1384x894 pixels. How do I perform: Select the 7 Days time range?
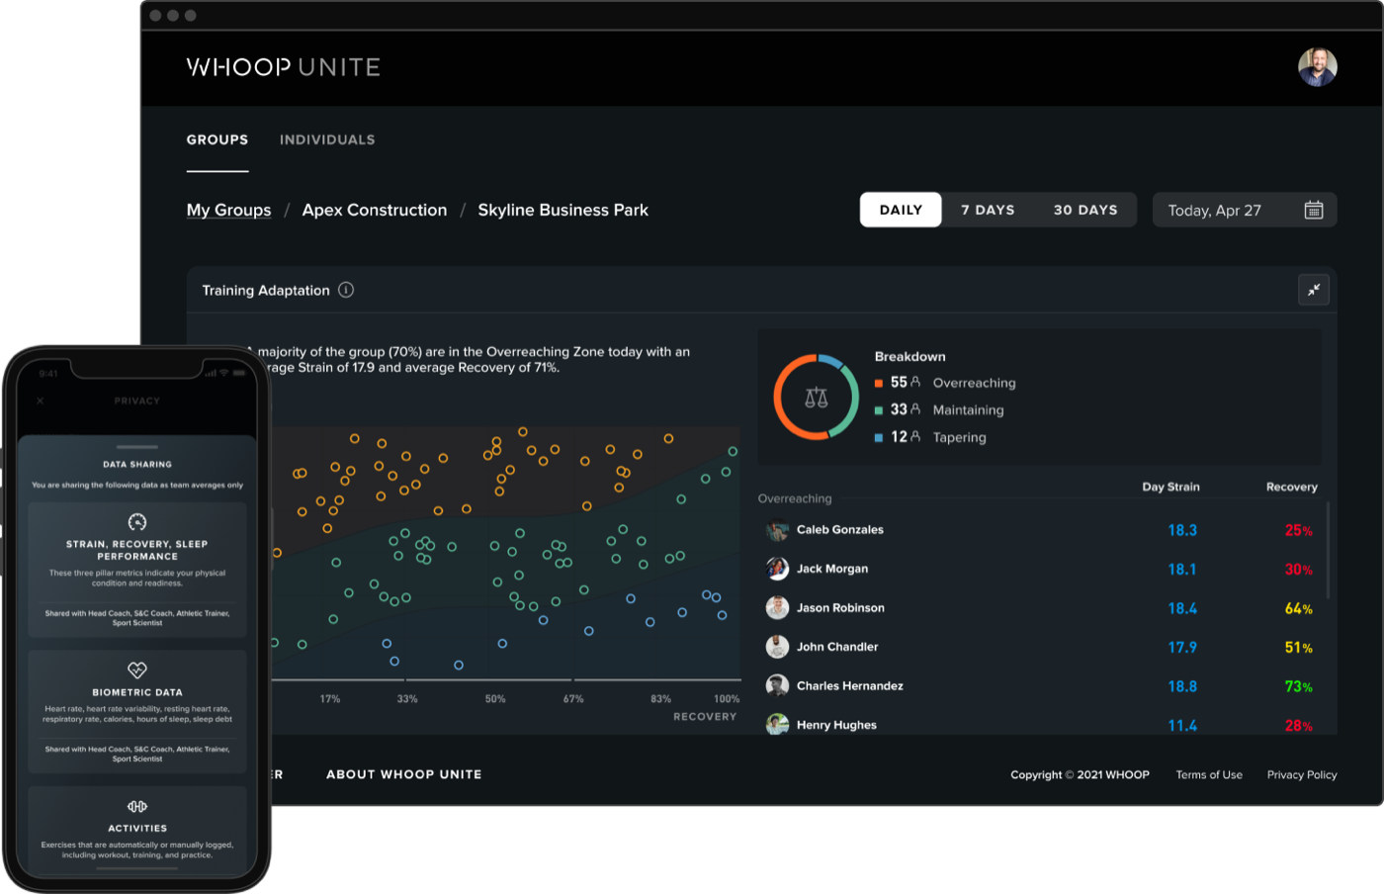pos(988,210)
